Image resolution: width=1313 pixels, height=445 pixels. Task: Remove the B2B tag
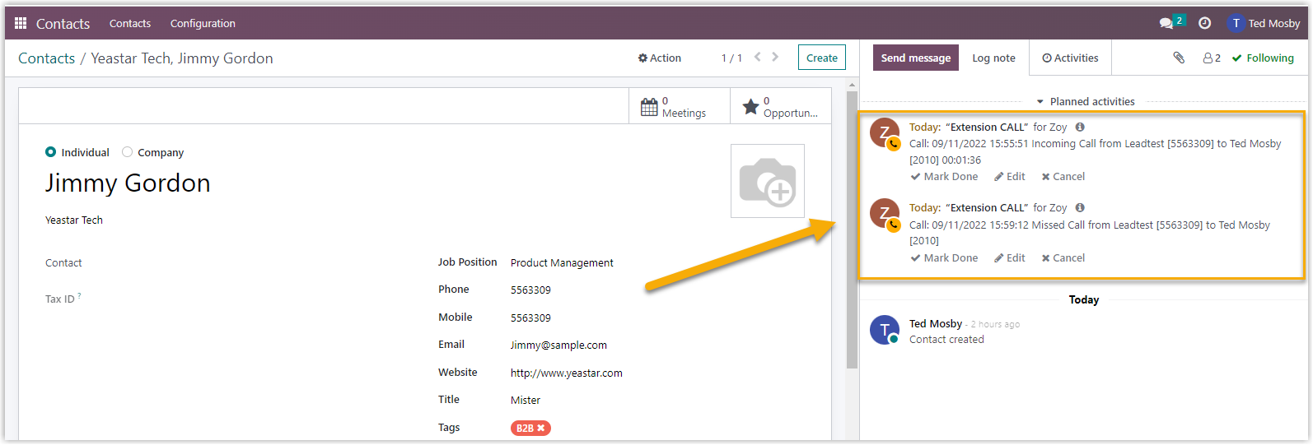[x=541, y=429]
